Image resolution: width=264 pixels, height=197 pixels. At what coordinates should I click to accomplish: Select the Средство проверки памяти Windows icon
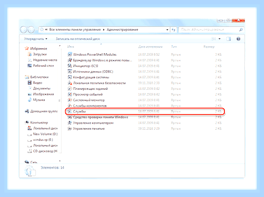[70, 117]
